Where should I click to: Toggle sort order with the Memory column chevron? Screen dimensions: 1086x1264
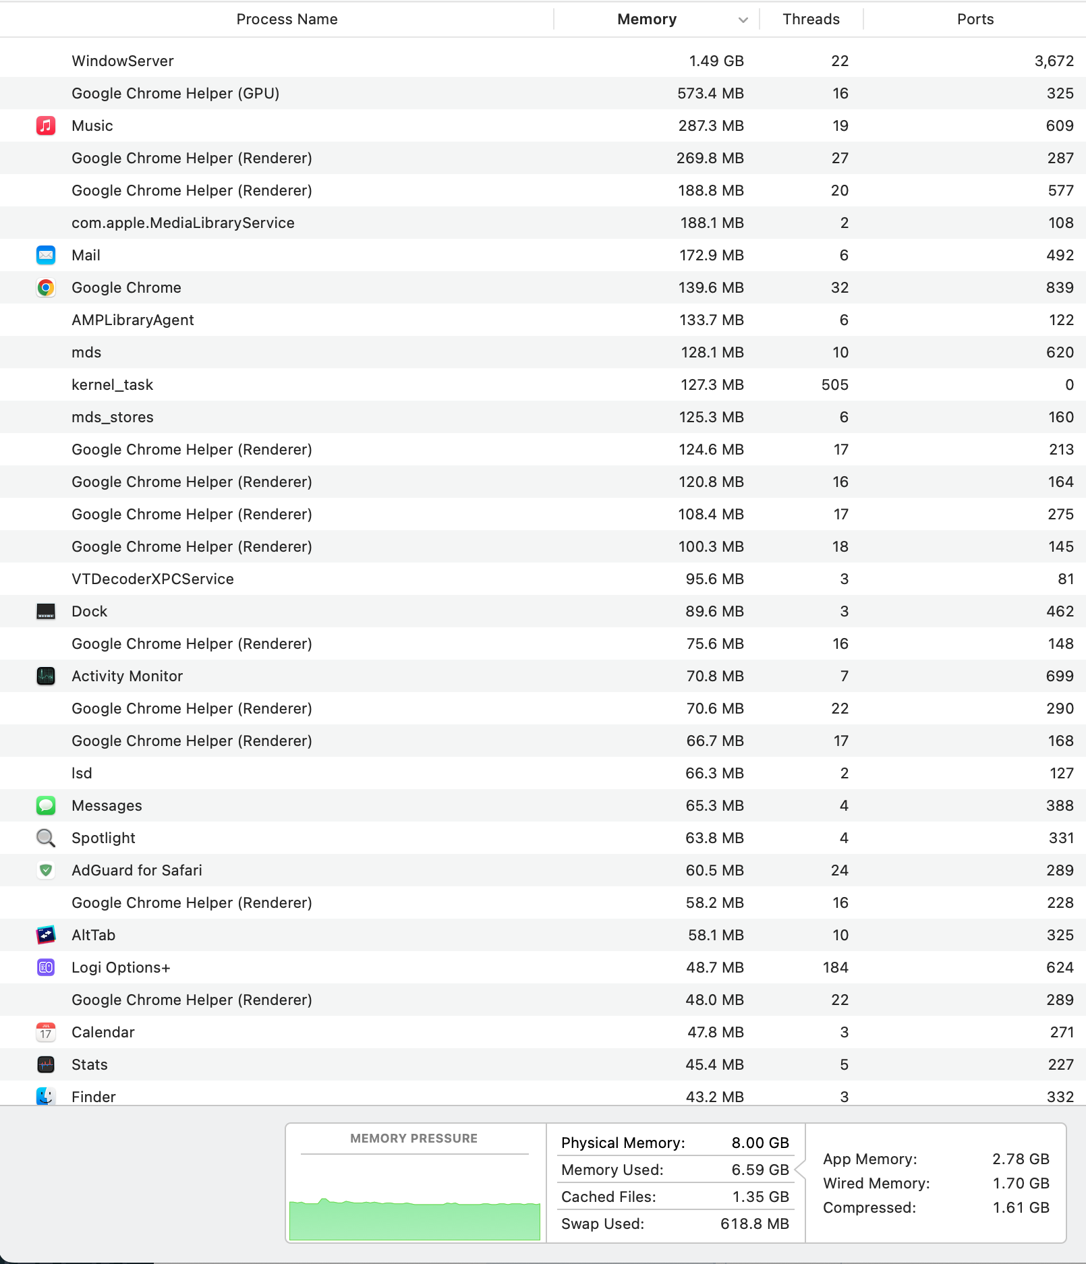[x=743, y=20]
